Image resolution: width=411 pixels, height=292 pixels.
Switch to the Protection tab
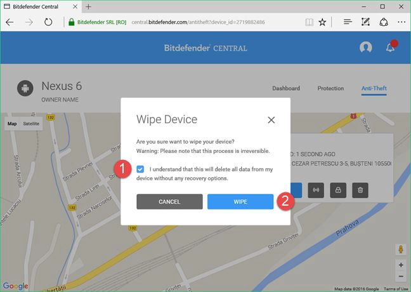pos(330,88)
